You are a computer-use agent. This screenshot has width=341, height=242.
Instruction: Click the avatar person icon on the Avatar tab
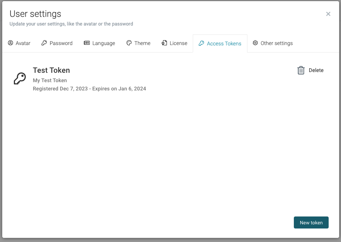pos(10,43)
